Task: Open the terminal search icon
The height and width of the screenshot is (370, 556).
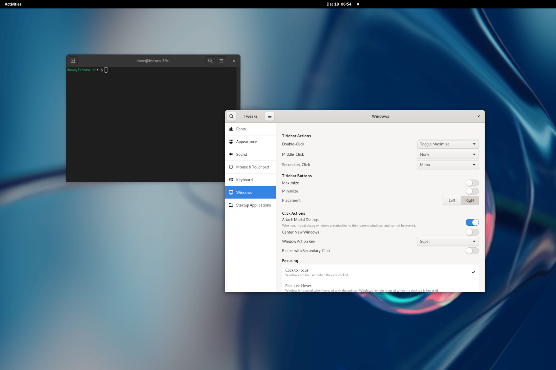Action: pyautogui.click(x=210, y=61)
